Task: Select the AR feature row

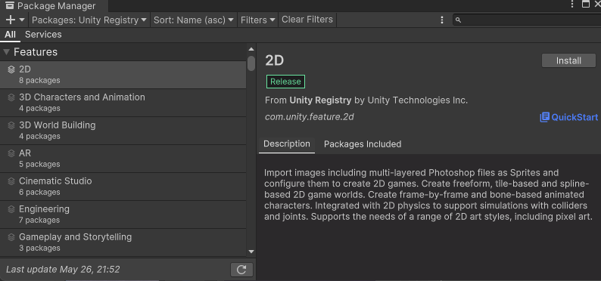Action: point(123,159)
